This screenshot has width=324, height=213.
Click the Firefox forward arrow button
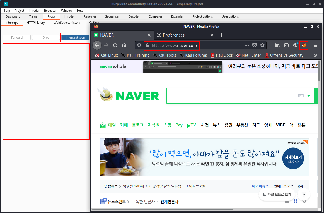pyautogui.click(x=106, y=45)
